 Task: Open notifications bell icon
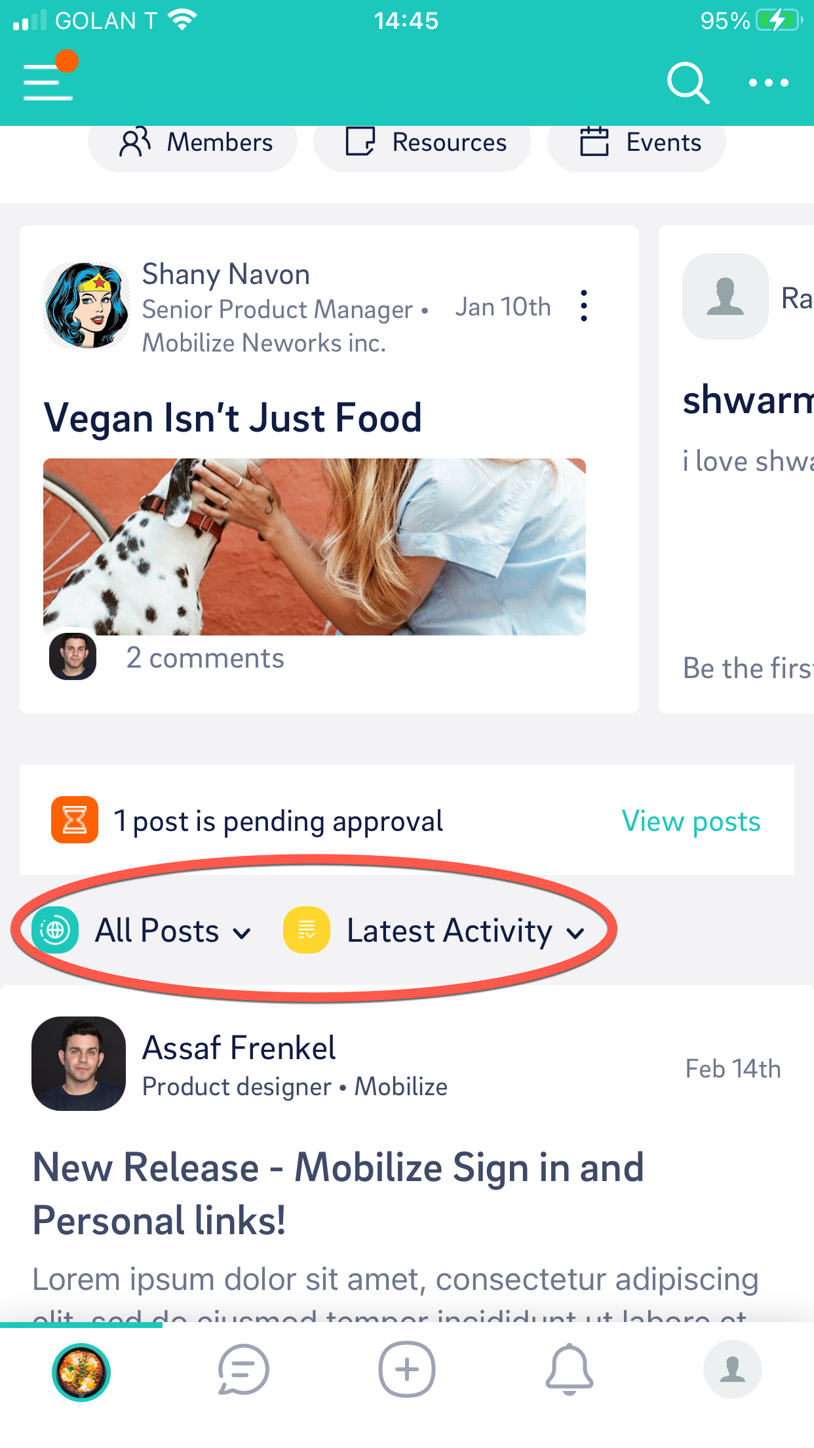pos(570,1370)
